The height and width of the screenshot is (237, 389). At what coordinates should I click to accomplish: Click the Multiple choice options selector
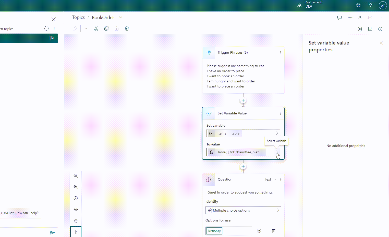243,210
